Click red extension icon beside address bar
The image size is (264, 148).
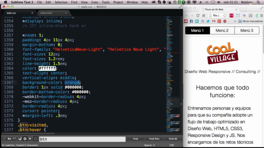tap(231, 16)
